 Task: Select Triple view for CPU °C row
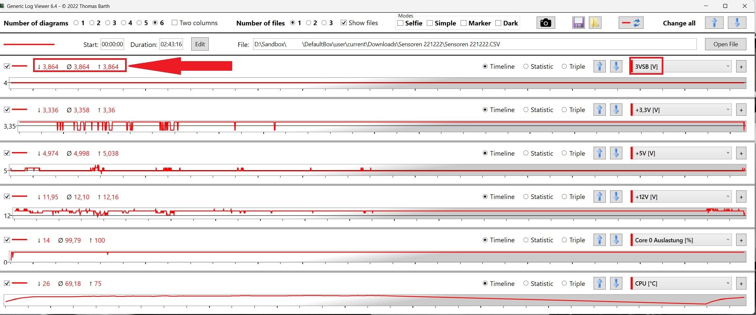[564, 283]
